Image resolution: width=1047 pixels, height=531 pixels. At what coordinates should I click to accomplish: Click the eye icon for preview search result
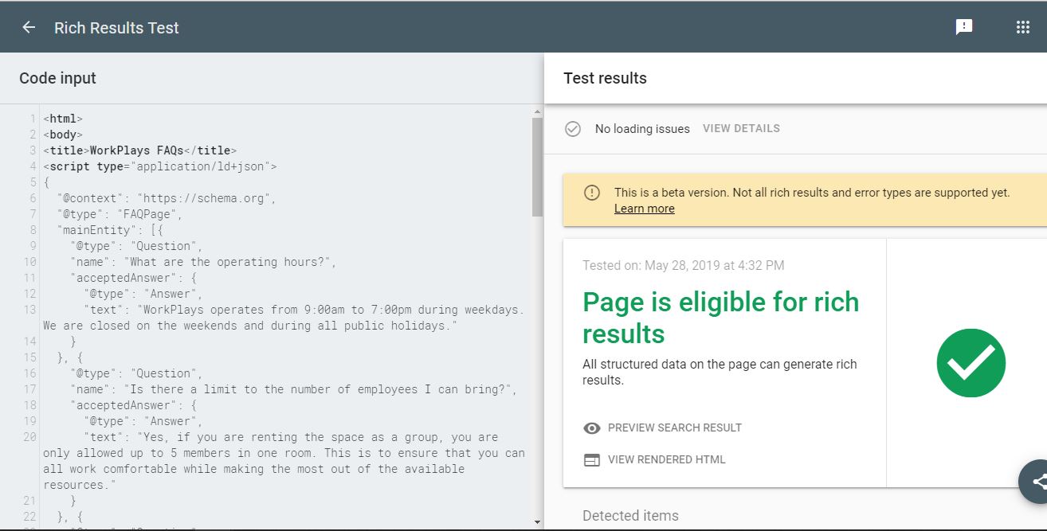[591, 428]
